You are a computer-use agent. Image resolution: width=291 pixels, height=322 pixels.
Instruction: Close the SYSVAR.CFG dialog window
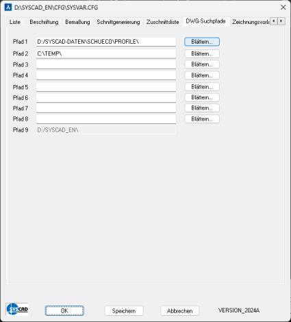[x=283, y=8]
